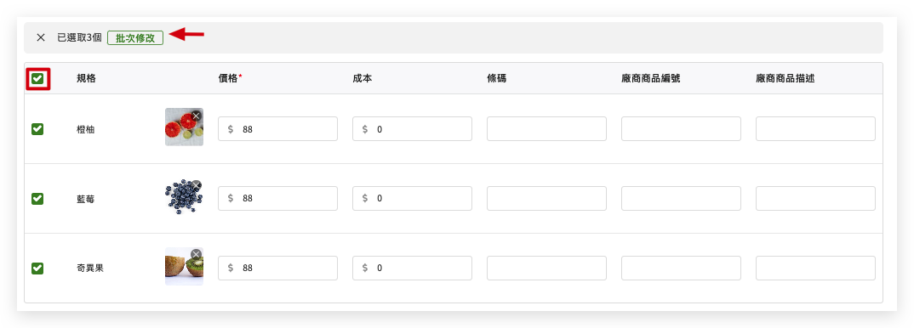This screenshot has width=914, height=328.
Task: Click the 價格 field for 奇異果
Action: point(278,269)
